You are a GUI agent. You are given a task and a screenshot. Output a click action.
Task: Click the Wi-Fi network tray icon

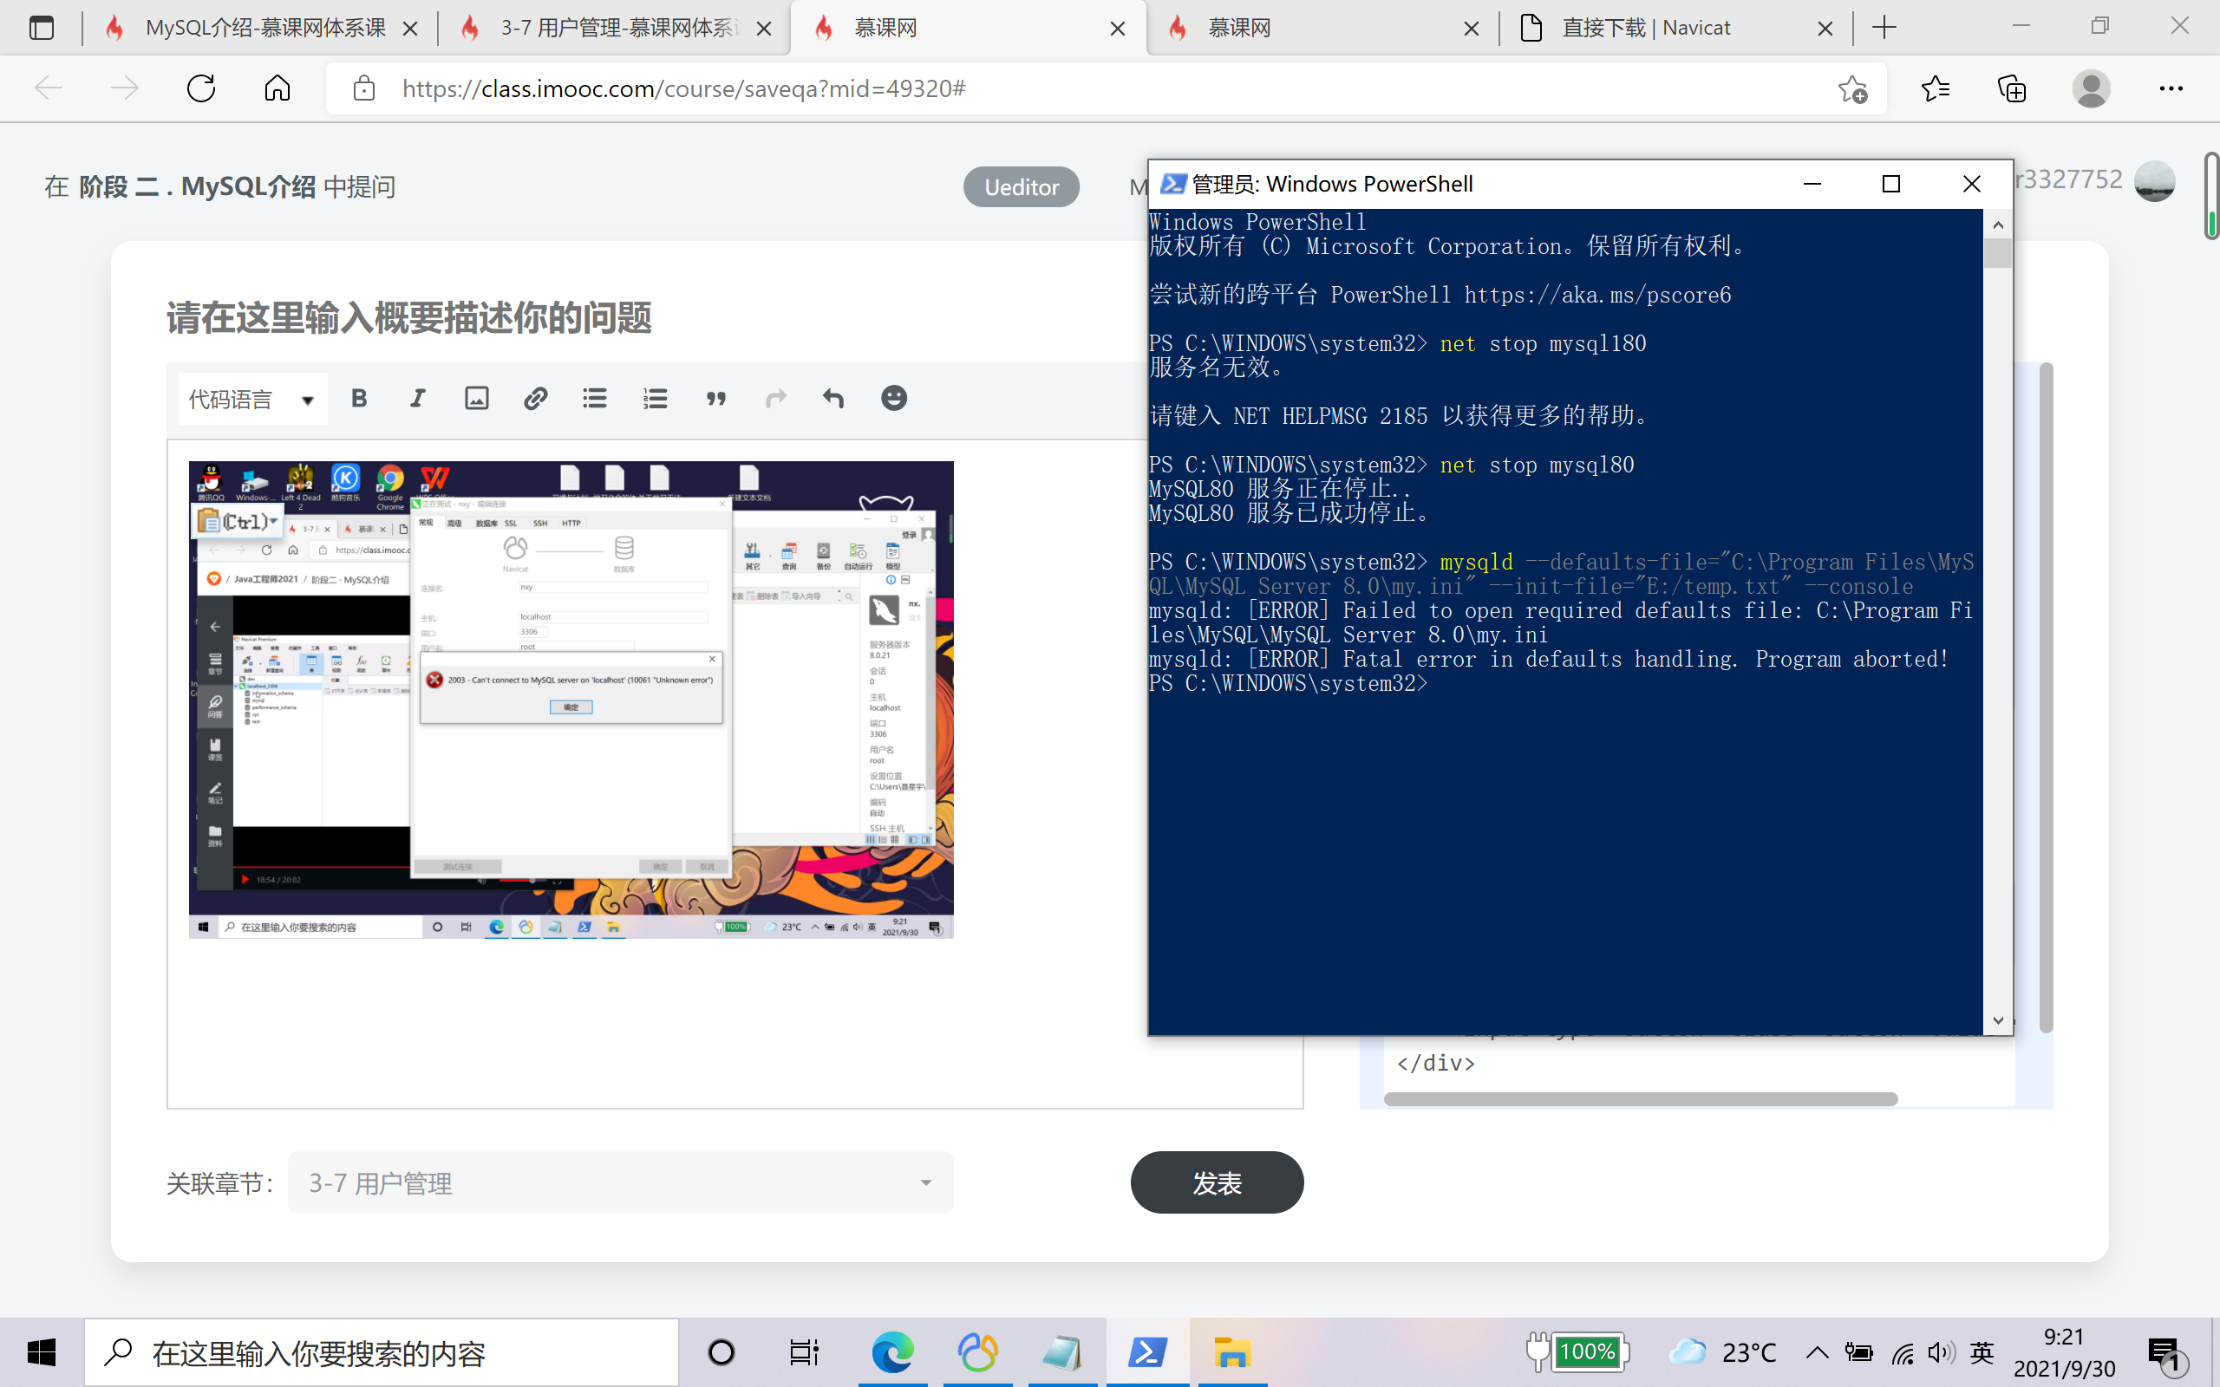tap(1902, 1352)
